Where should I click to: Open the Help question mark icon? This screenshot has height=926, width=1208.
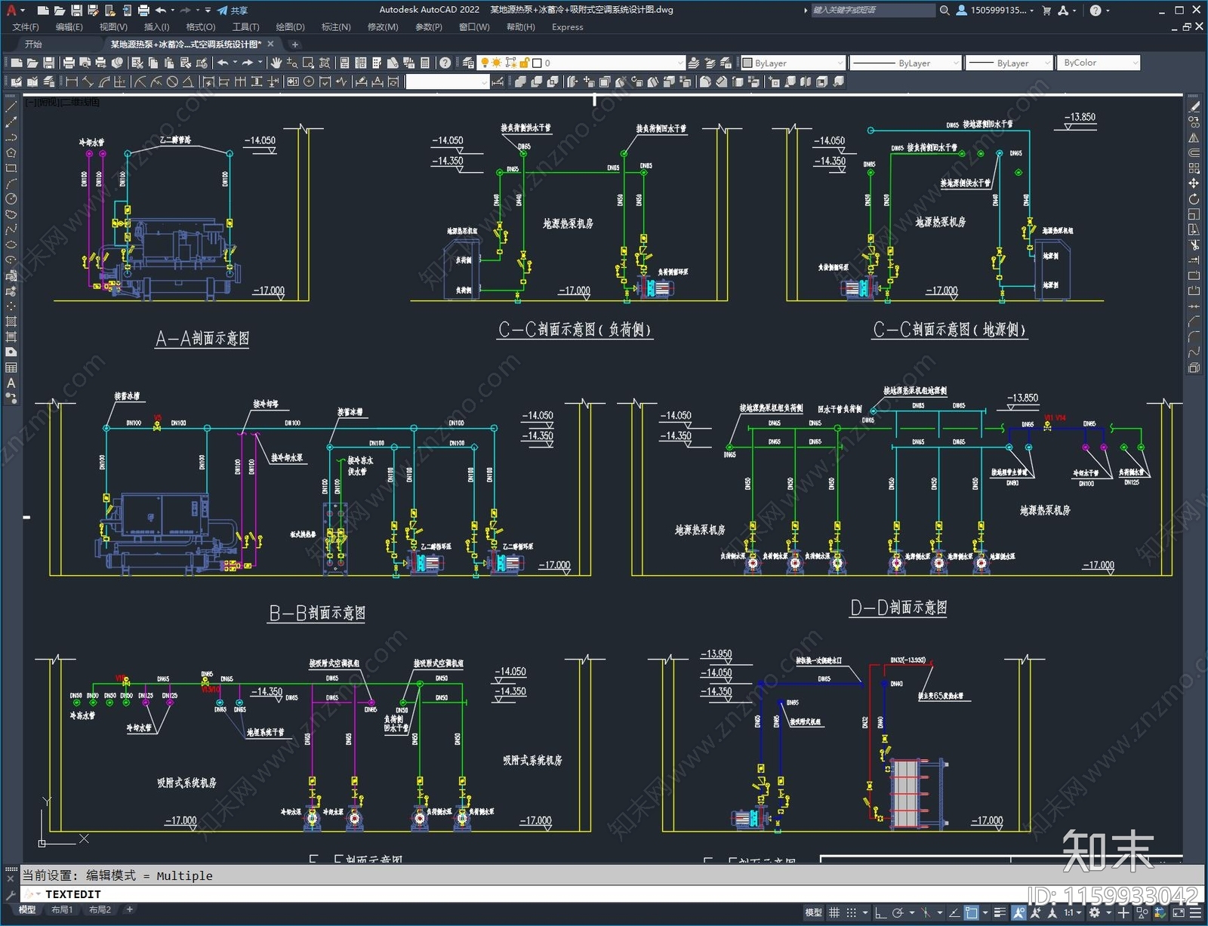445,63
